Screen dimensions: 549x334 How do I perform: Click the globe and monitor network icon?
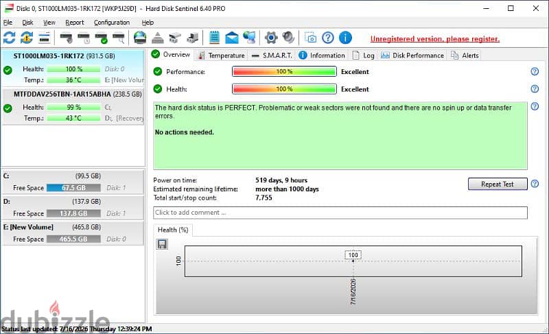[x=250, y=38]
